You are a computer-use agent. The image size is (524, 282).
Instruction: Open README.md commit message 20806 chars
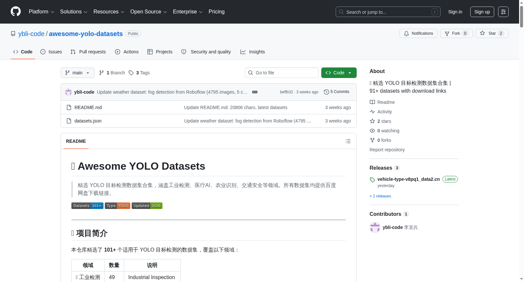236,107
